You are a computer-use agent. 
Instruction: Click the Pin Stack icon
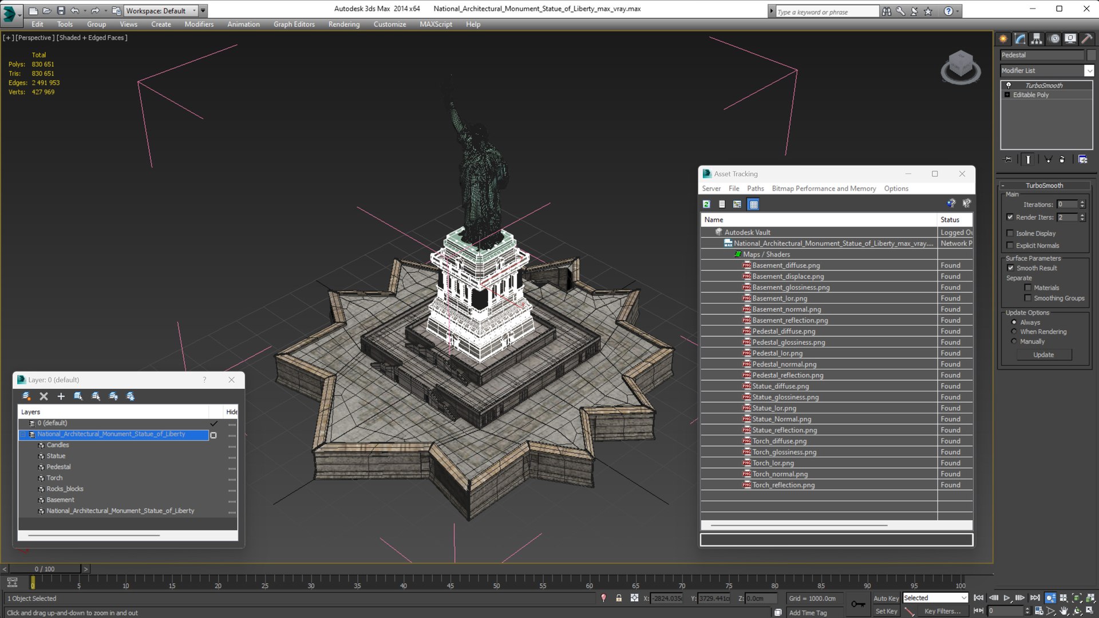tap(1008, 160)
